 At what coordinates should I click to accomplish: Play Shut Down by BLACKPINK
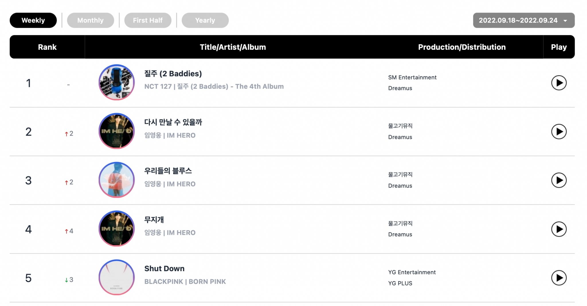(x=559, y=278)
